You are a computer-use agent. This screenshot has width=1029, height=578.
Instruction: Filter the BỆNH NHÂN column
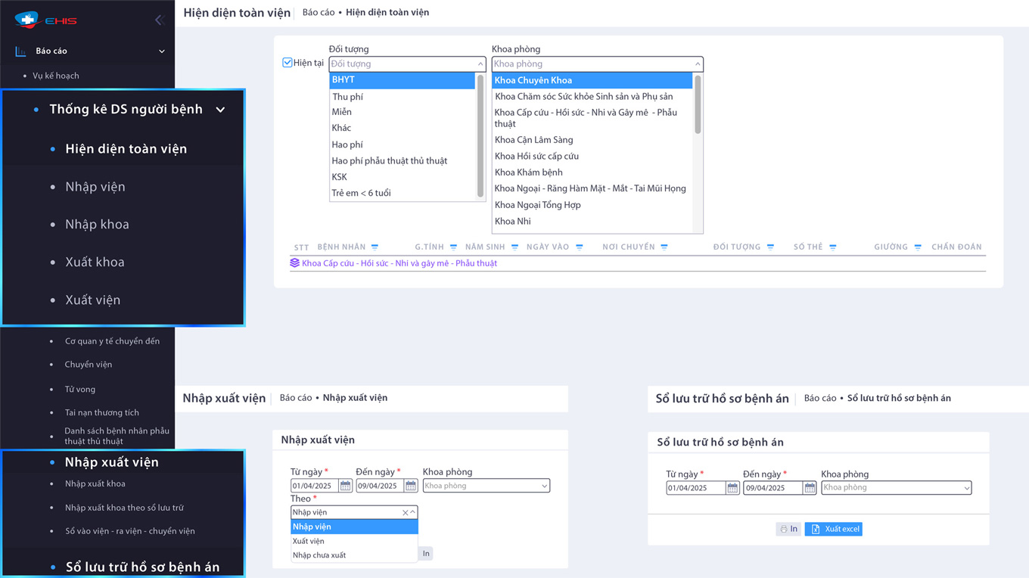tap(375, 247)
